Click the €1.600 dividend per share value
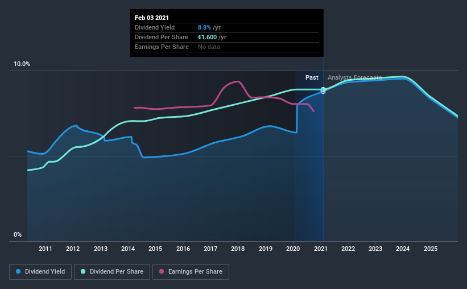This screenshot has width=467, height=289. (x=207, y=37)
